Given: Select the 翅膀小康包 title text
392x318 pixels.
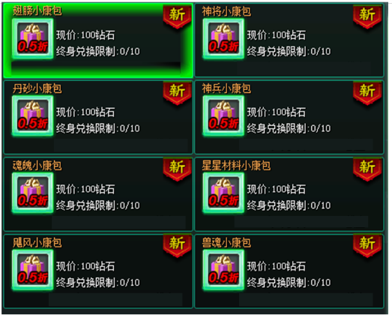Looking at the screenshot, I should coord(37,10).
